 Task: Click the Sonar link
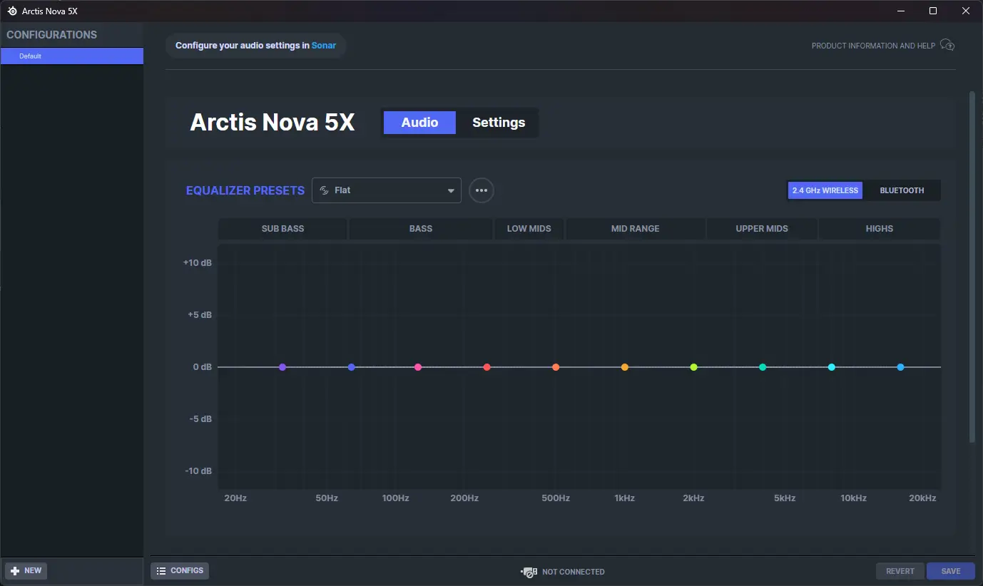tap(324, 46)
